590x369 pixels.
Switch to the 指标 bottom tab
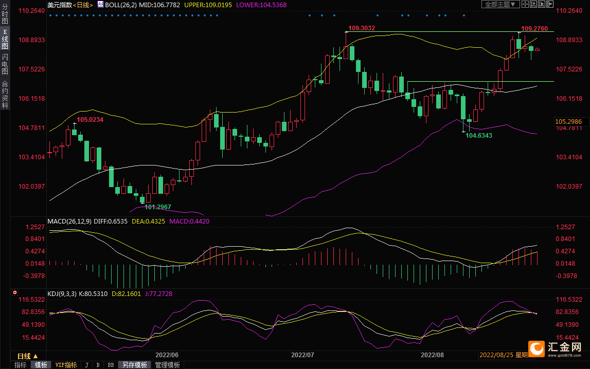point(21,365)
